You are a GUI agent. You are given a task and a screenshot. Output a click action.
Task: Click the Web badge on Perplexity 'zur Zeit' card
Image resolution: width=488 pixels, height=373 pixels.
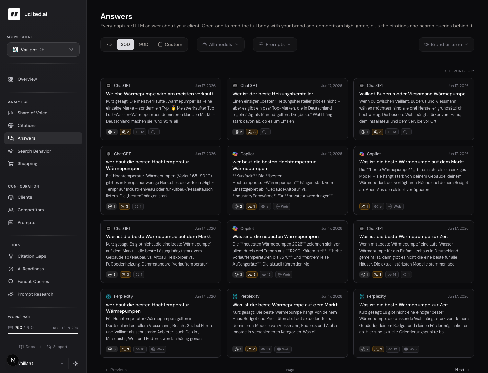point(410,349)
